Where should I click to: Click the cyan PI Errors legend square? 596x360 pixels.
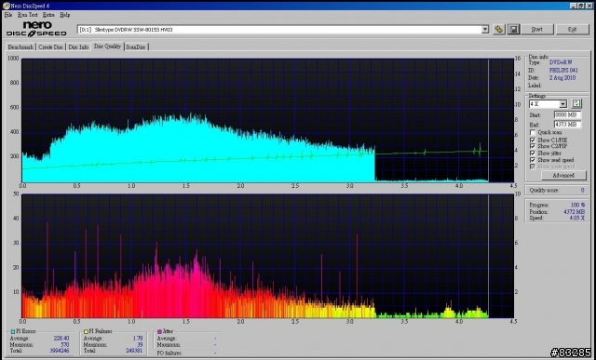point(13,331)
